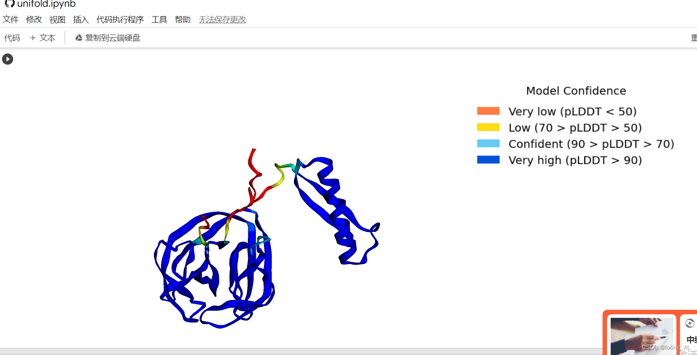Open the 工具 menu
Screen dimensions: 697x355
159,19
